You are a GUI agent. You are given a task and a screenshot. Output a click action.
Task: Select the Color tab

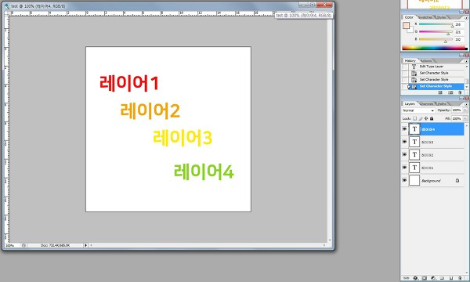[x=409, y=17]
